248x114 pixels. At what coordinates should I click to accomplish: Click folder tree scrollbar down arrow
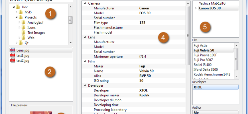70,43
